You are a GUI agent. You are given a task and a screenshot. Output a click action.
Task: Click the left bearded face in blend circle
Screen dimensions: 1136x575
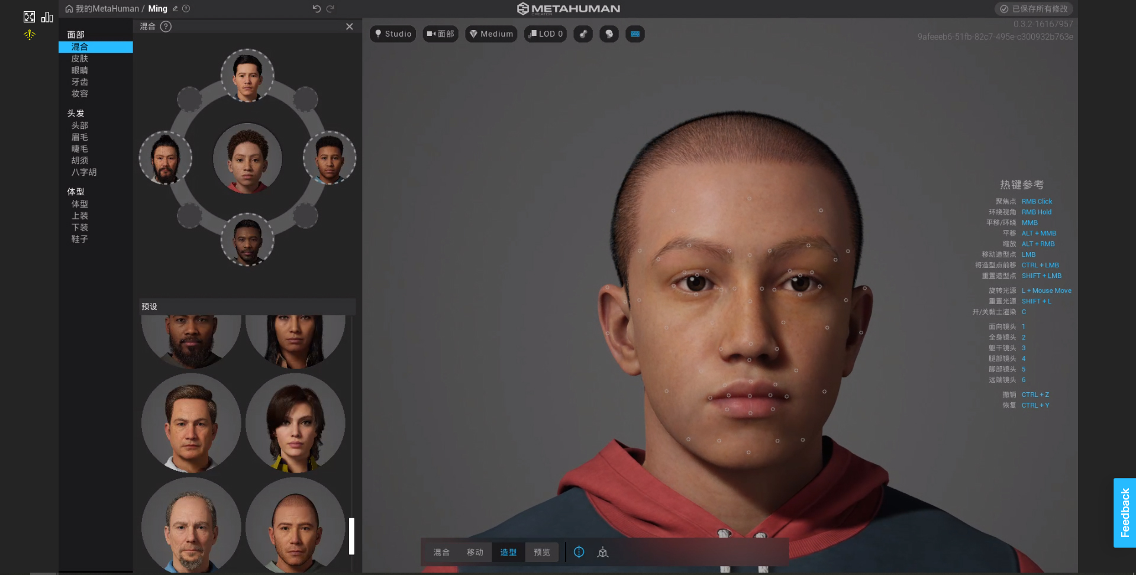click(166, 158)
